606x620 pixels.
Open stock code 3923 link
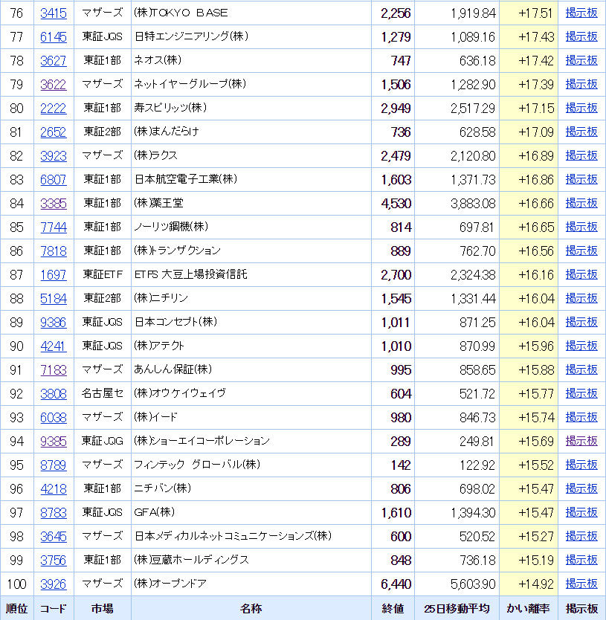(54, 156)
